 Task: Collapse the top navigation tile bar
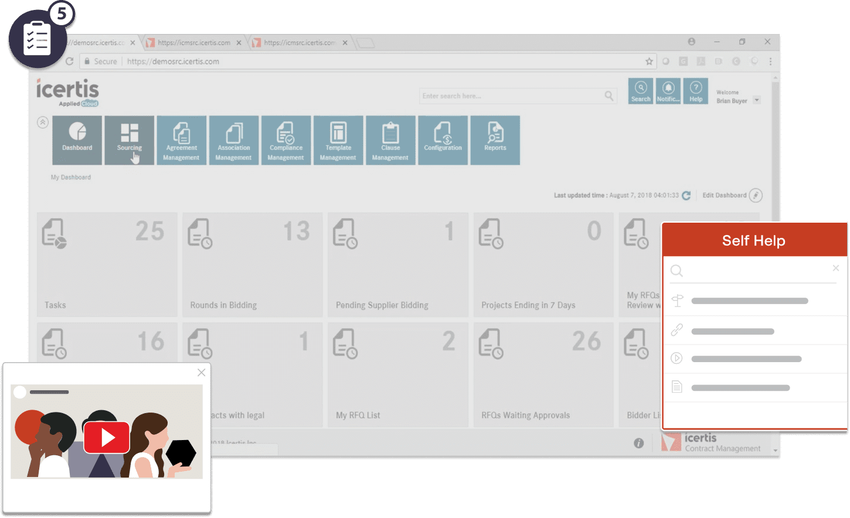[43, 122]
